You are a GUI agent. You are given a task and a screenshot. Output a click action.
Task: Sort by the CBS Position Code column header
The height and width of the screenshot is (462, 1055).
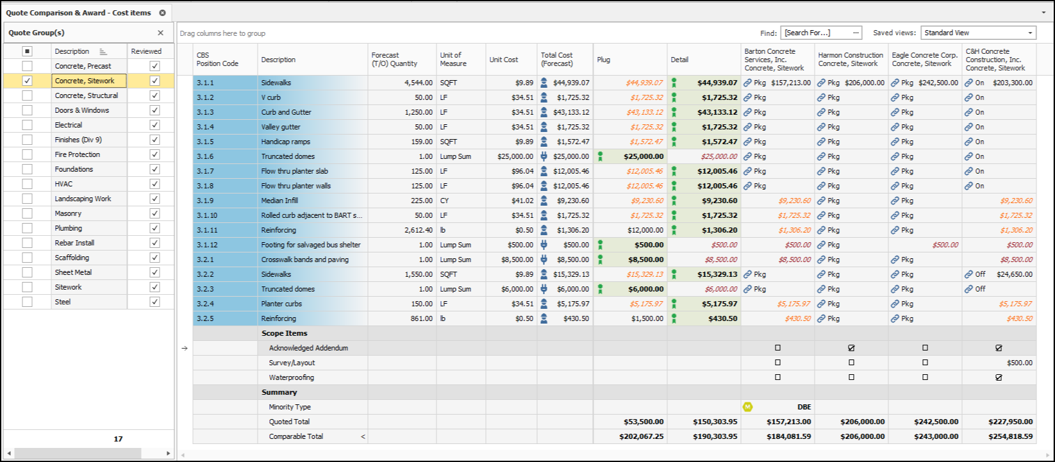[x=225, y=60]
